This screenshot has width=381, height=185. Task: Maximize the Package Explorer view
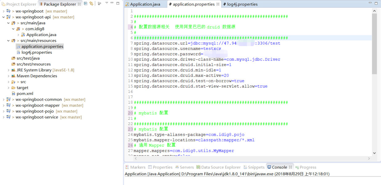tap(118, 3)
